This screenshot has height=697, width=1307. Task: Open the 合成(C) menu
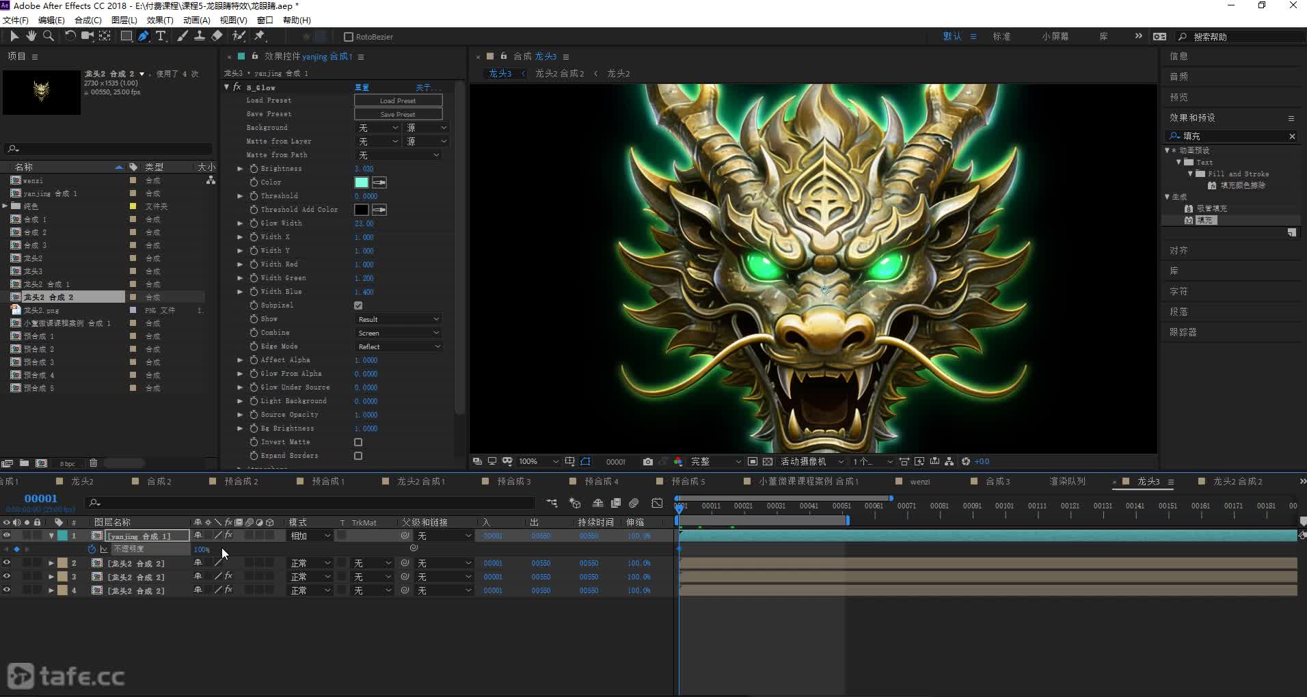click(87, 20)
